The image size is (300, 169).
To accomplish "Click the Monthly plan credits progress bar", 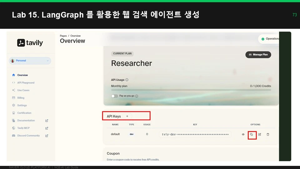I will [191, 90].
